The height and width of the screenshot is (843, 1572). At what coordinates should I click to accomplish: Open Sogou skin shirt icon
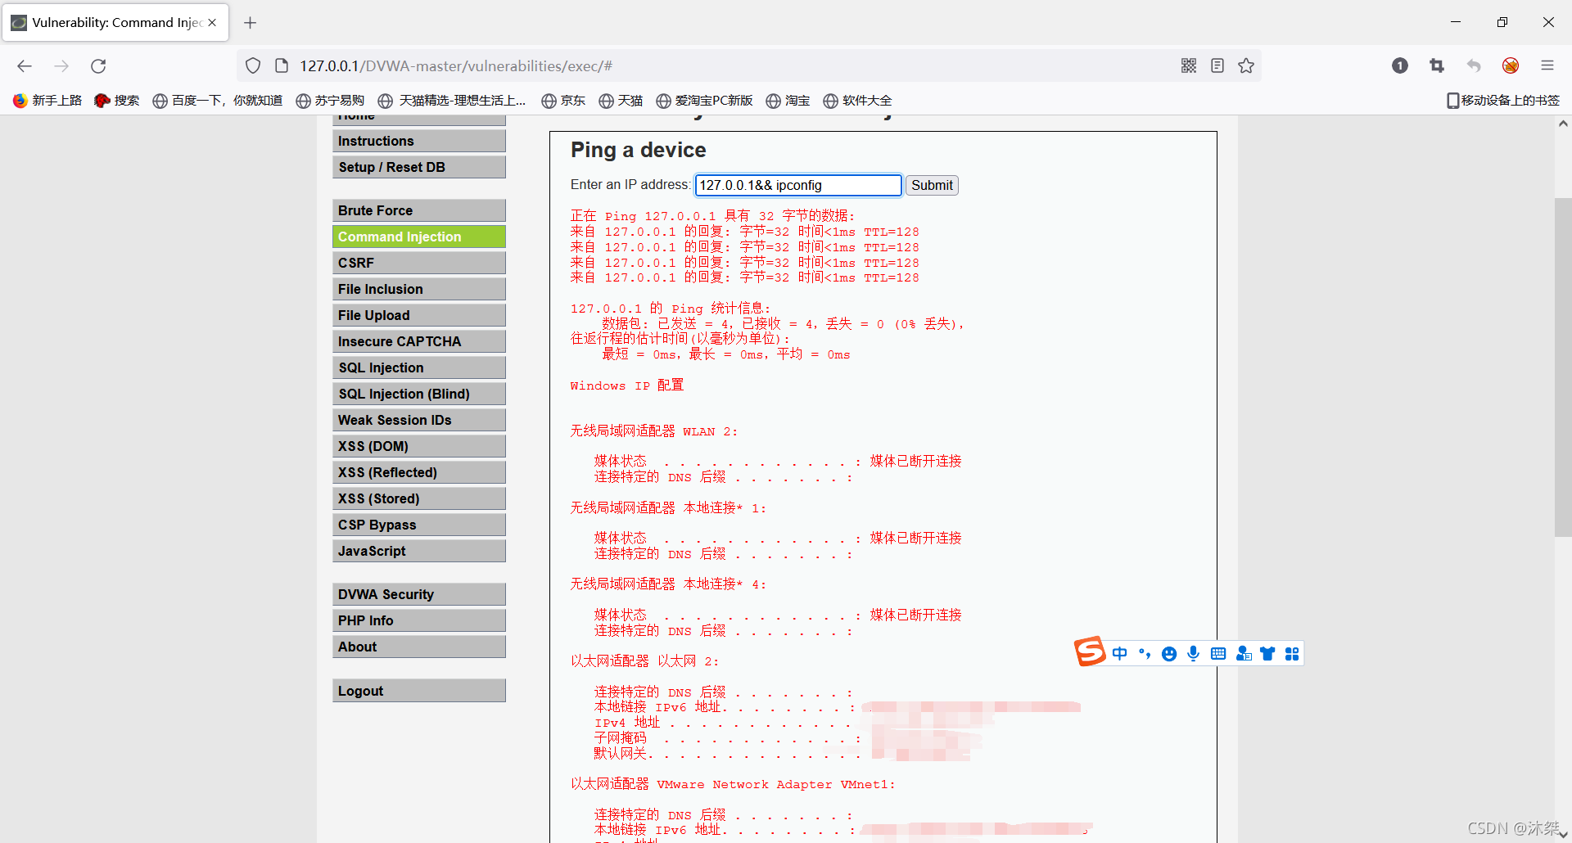point(1267,653)
